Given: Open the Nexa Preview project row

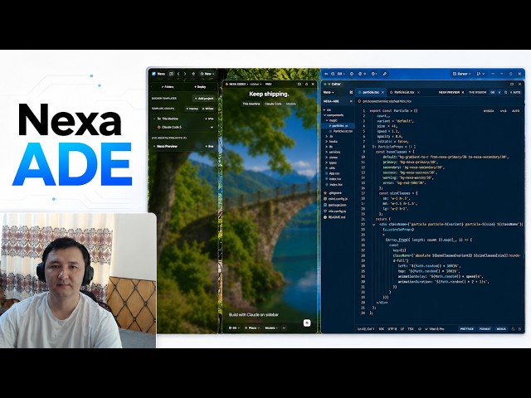Looking at the screenshot, I should (x=183, y=146).
